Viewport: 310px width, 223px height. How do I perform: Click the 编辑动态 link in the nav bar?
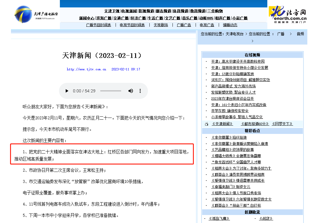click(230, 25)
